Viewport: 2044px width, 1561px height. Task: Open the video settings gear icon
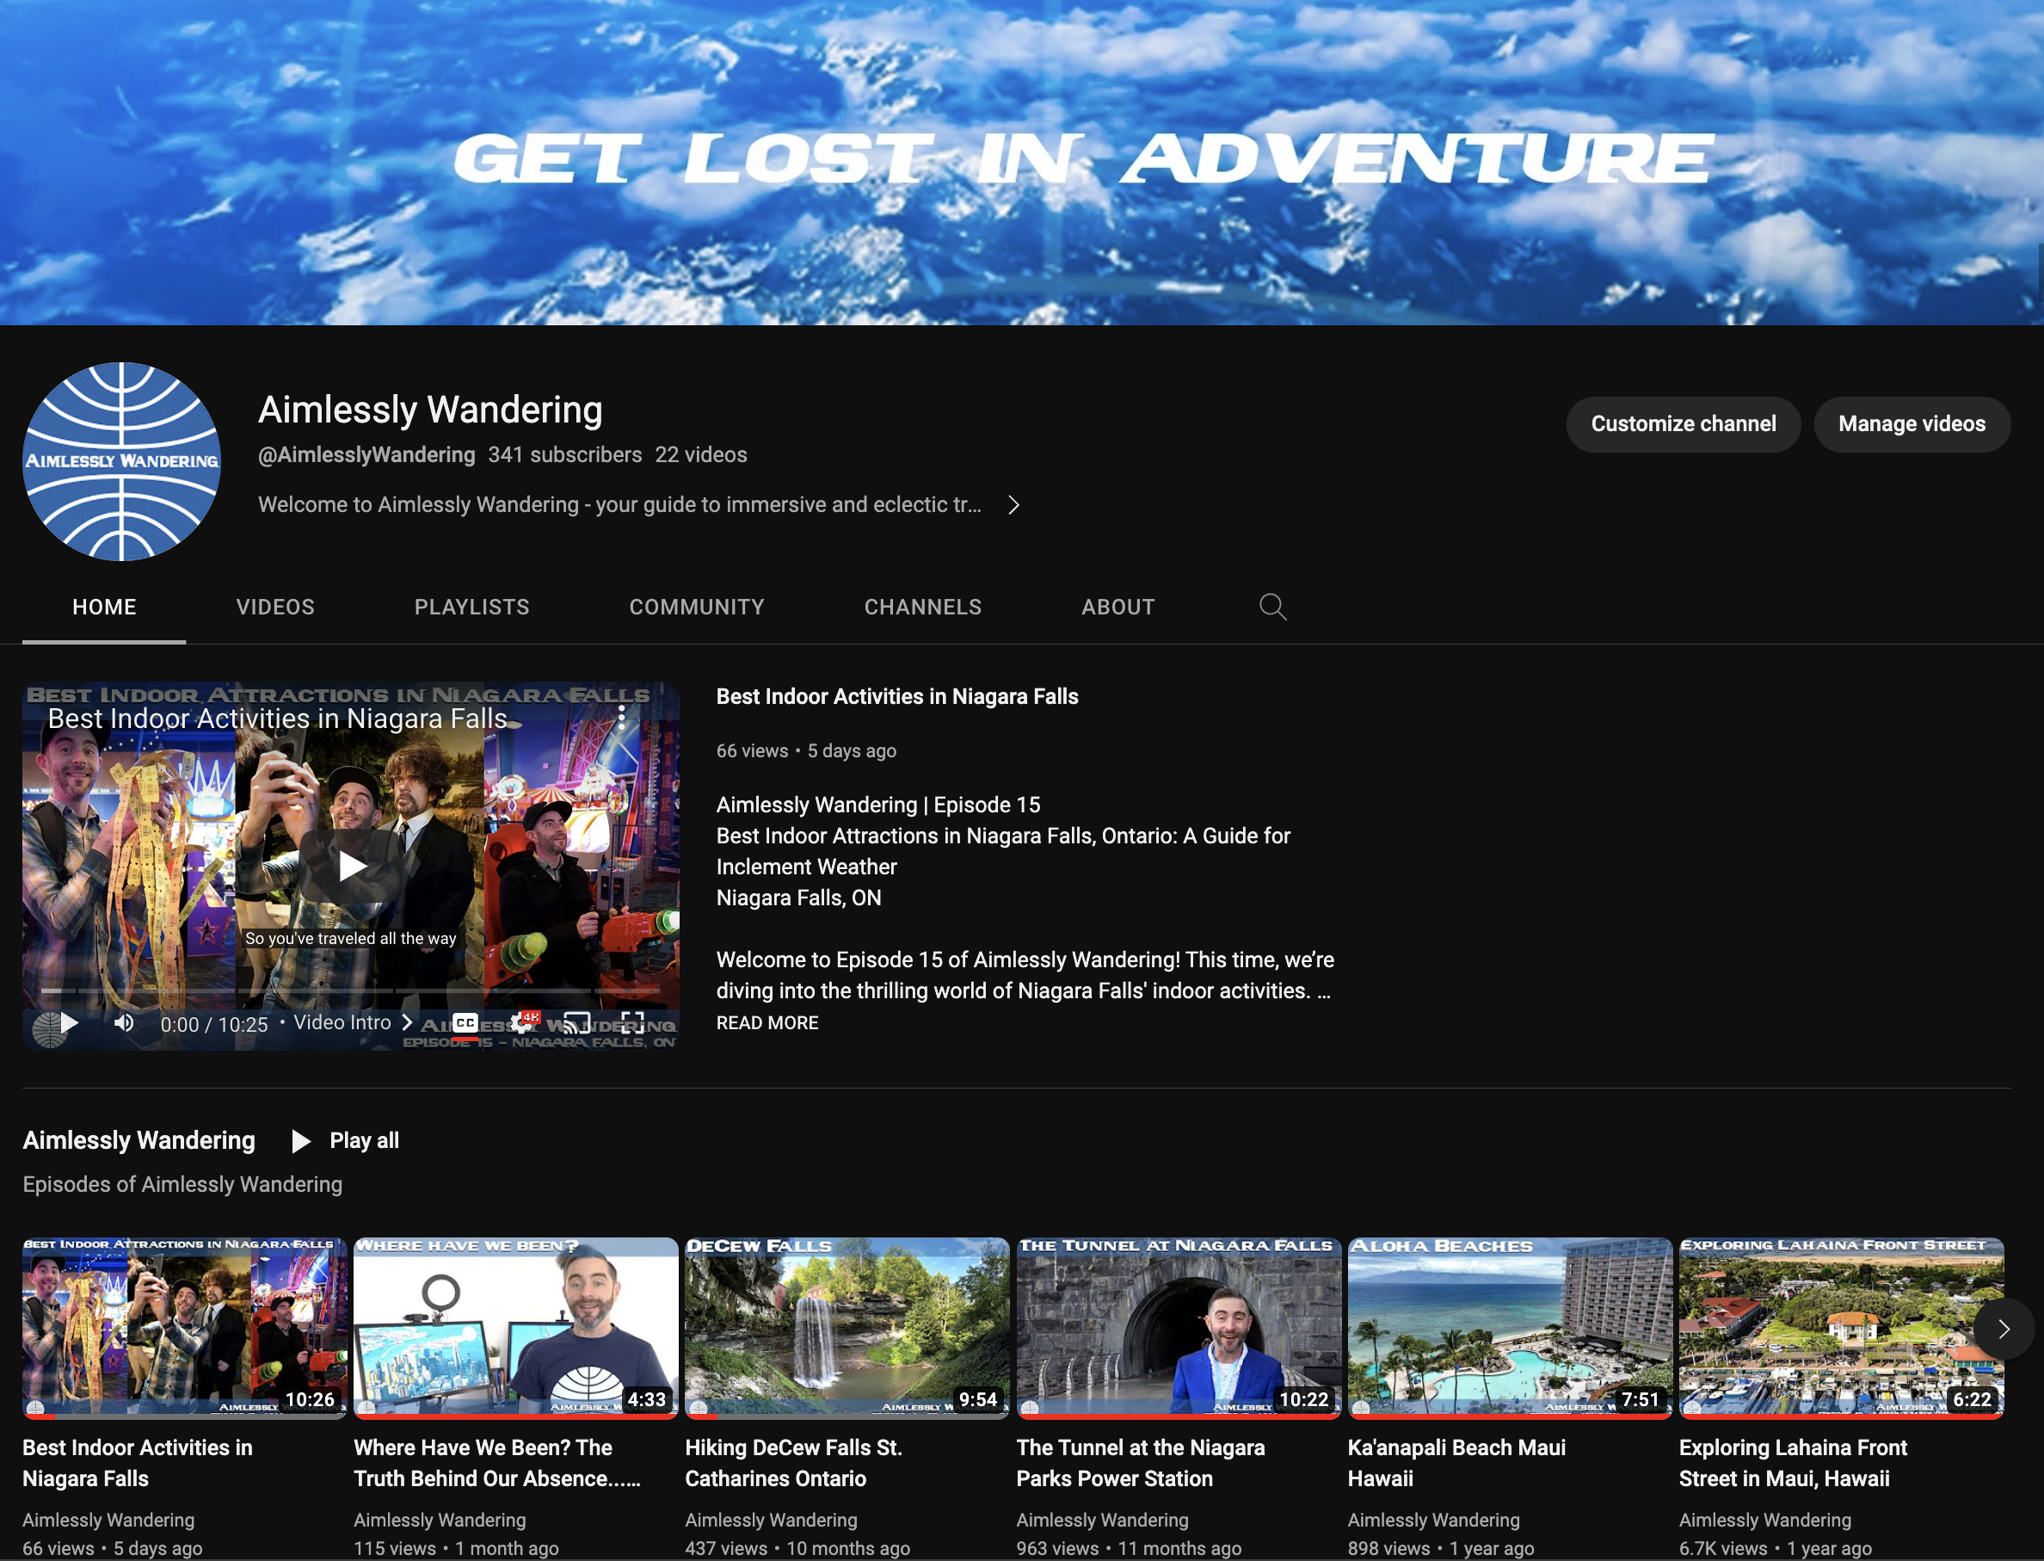pyautogui.click(x=523, y=1023)
